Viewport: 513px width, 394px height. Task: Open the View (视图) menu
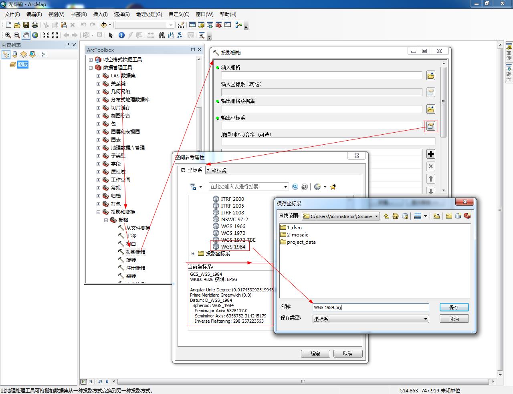57,14
